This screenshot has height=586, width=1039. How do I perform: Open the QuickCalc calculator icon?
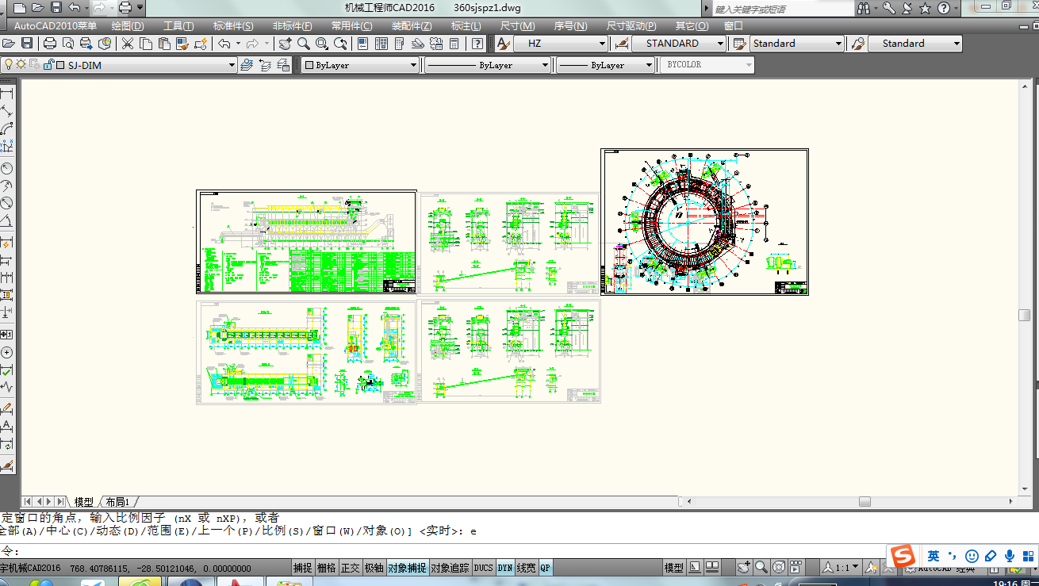[454, 44]
